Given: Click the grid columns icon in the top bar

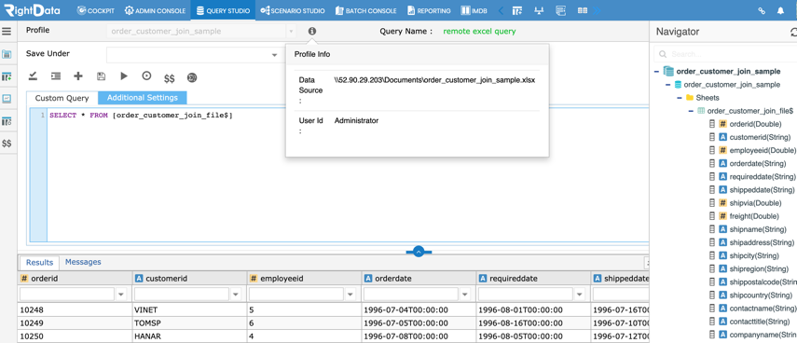Looking at the screenshot, I should [583, 10].
